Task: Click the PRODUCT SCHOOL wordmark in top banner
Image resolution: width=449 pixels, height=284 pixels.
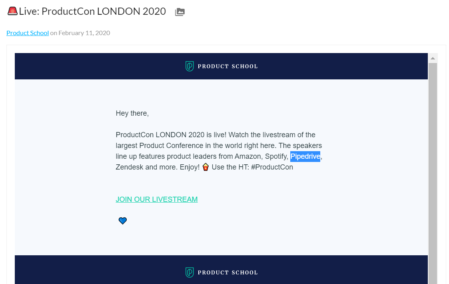Action: (227, 66)
